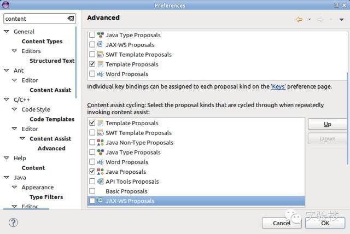Click the Java Non-Type Proposals icon
350x234 pixels.
pos(101,142)
